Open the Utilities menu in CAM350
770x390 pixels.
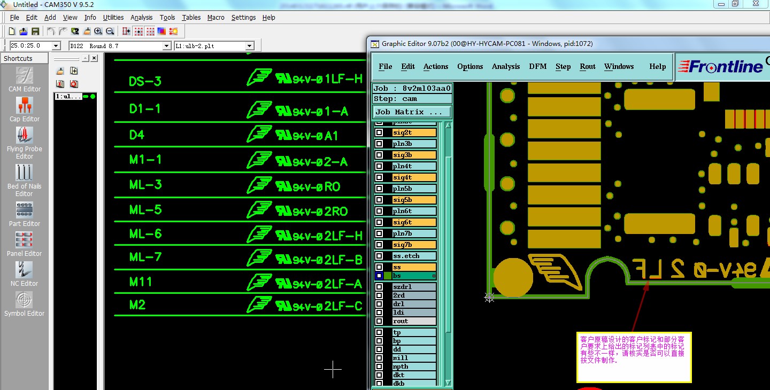[x=113, y=17]
